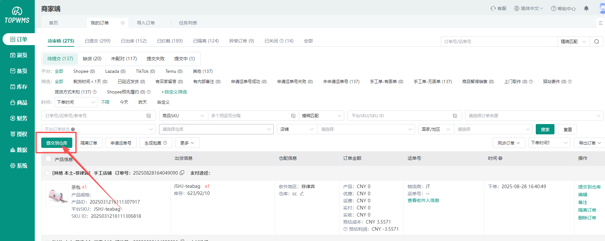Screen dimensions: 605x241
Task: Copy order number 20250828164049090
Action: 182,173
